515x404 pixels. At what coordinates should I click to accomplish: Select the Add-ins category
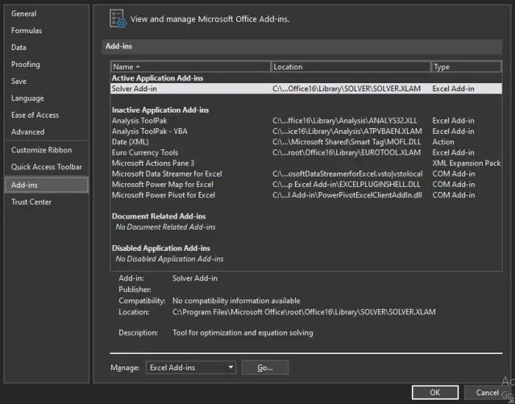click(46, 185)
